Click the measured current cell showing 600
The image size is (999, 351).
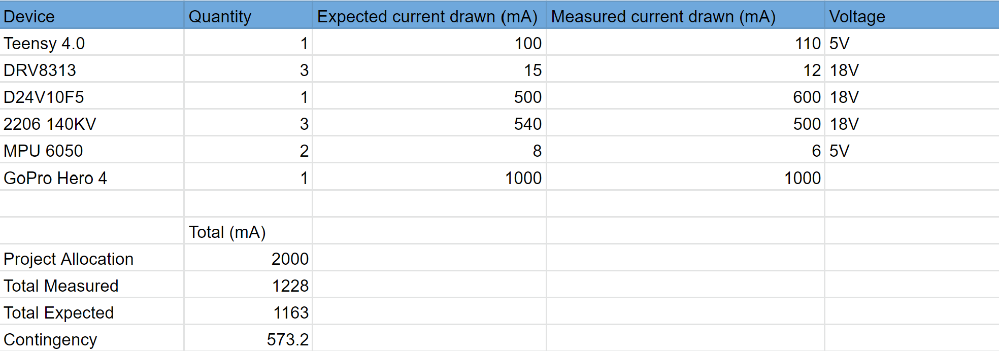(685, 96)
